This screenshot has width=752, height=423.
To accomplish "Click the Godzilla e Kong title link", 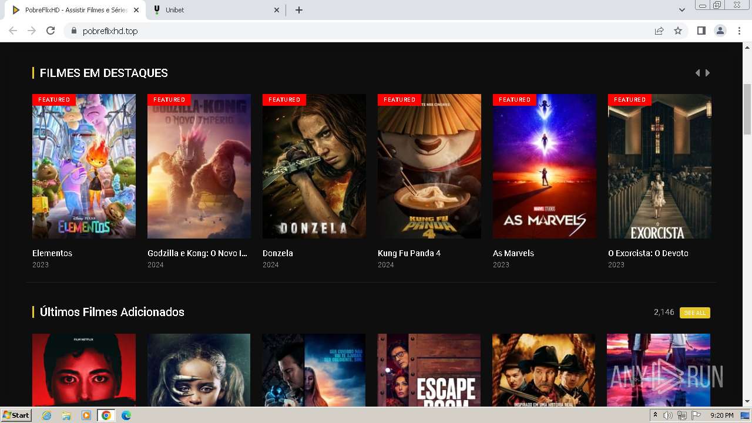I will [197, 253].
